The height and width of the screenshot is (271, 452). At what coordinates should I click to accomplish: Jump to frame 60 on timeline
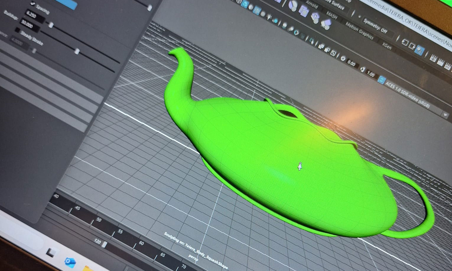[x=141, y=243]
